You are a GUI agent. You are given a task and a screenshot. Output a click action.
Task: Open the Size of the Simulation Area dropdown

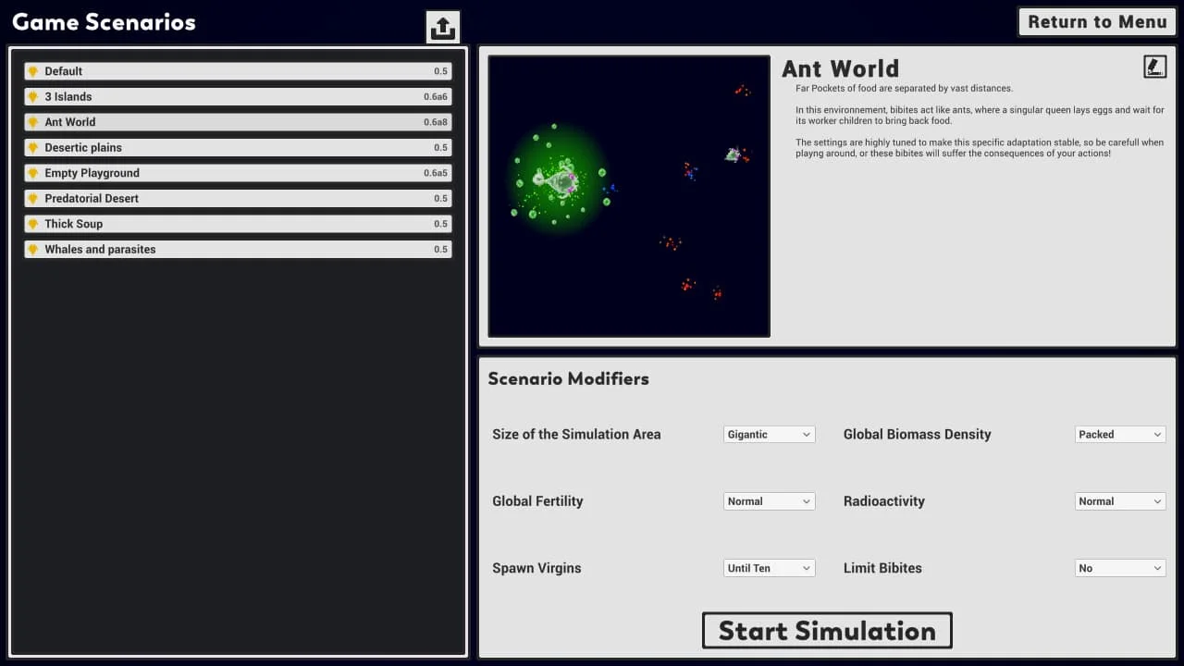click(x=769, y=435)
